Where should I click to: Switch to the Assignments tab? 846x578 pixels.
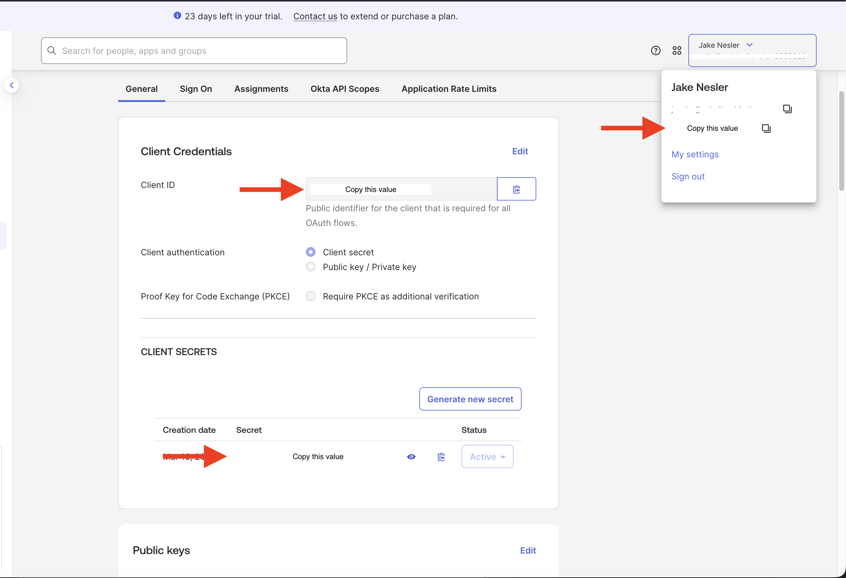pos(261,88)
